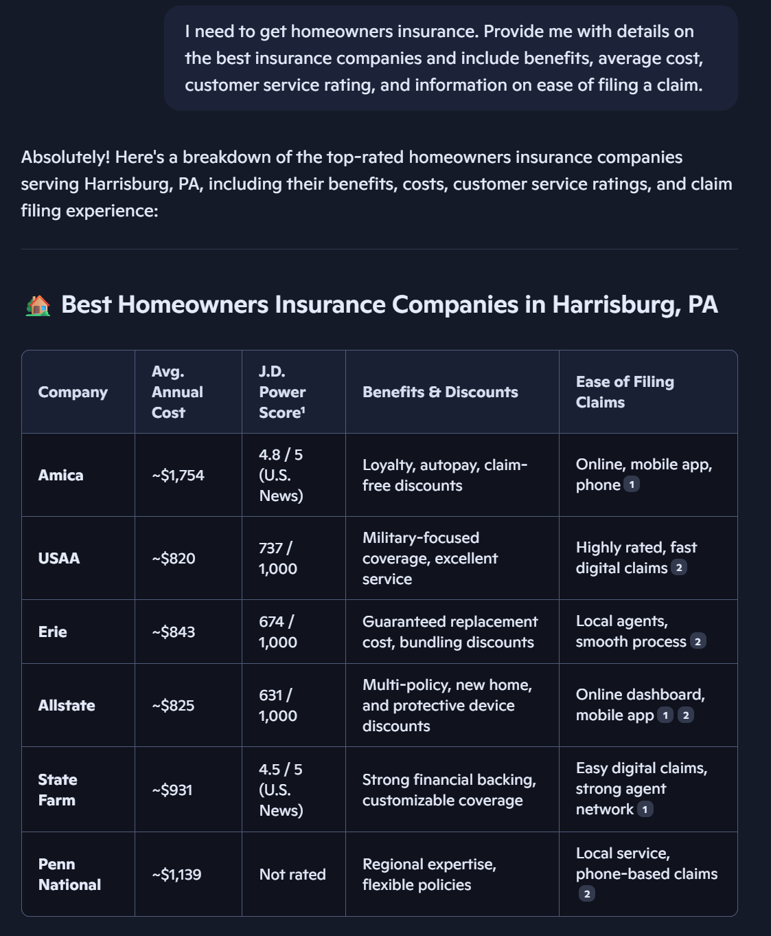Click "Easy digital claims, strong agent network" text
771x936 pixels.
(642, 788)
